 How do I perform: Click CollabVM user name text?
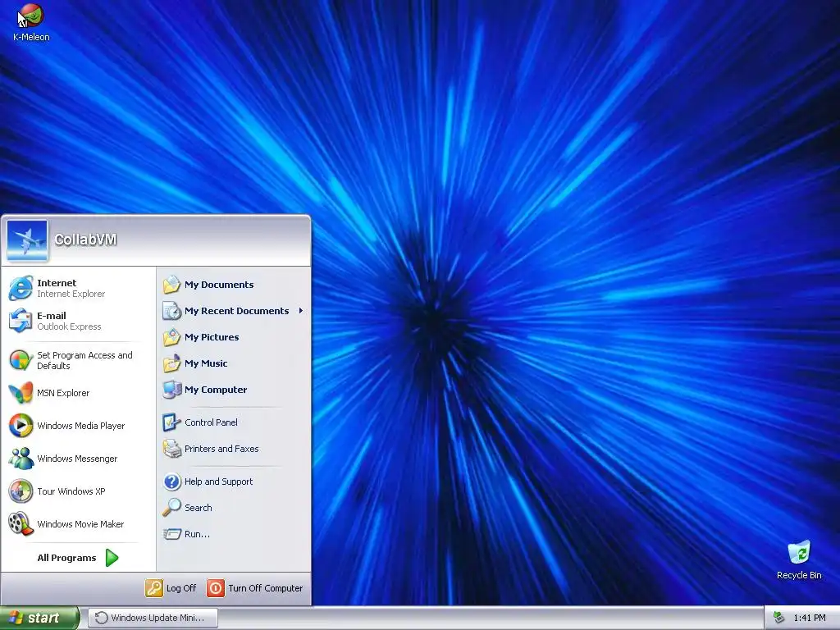(x=85, y=240)
